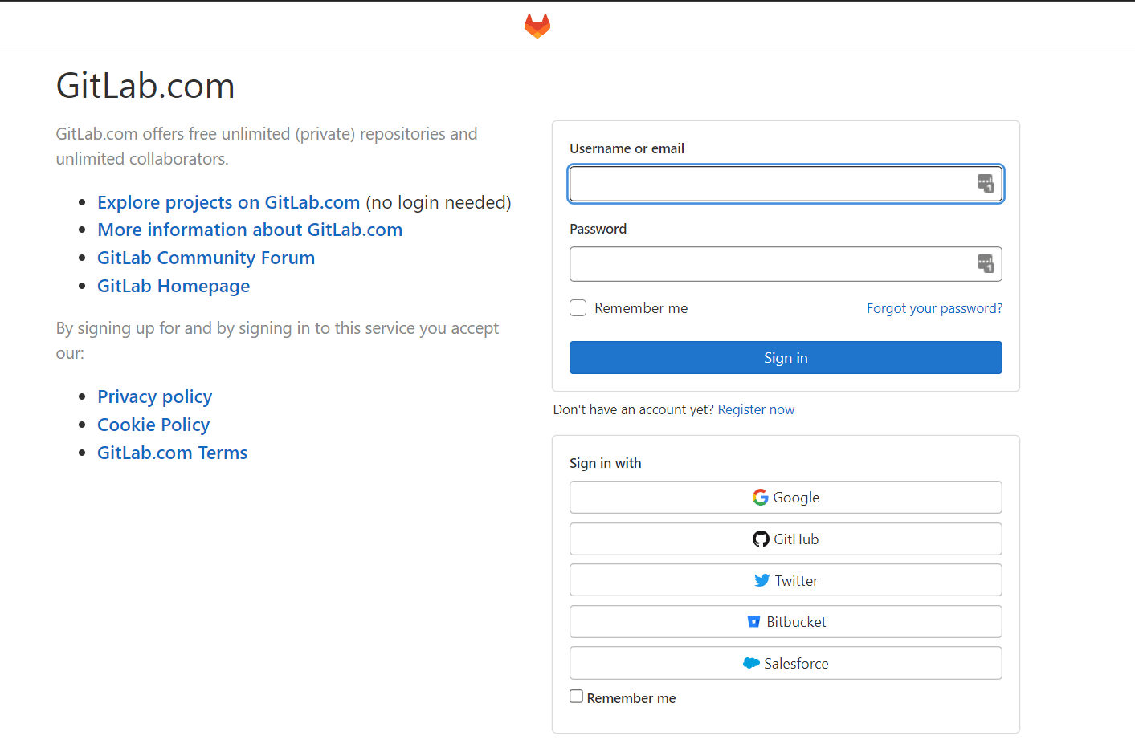Viewport: 1135px width, 740px height.
Task: Visit the GitLab Community Forum link
Action: [206, 258]
